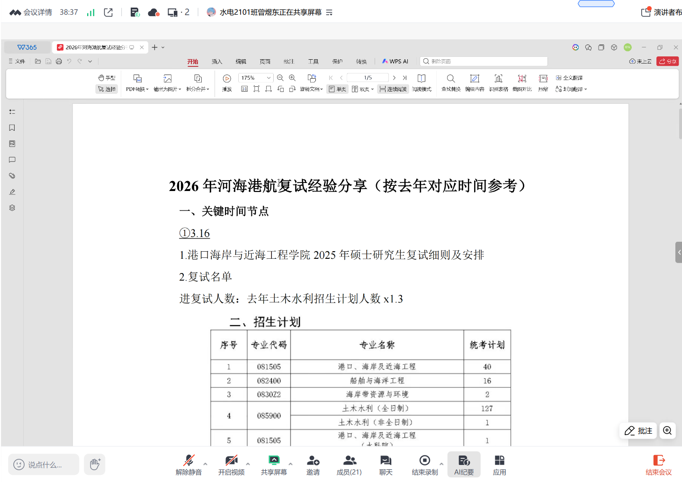Viewport: 682px width, 483px height.
Task: Open the members list 成员(21)
Action: click(349, 465)
